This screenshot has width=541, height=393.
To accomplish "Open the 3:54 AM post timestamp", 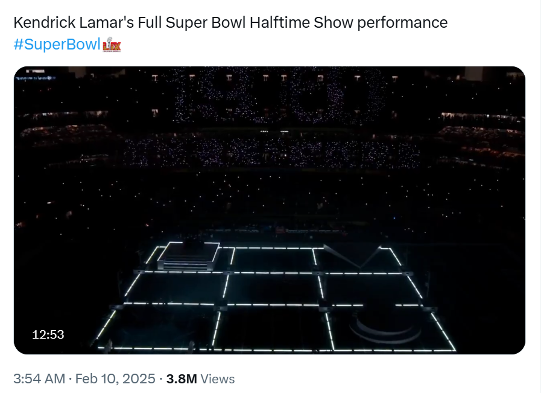I will 39,379.
